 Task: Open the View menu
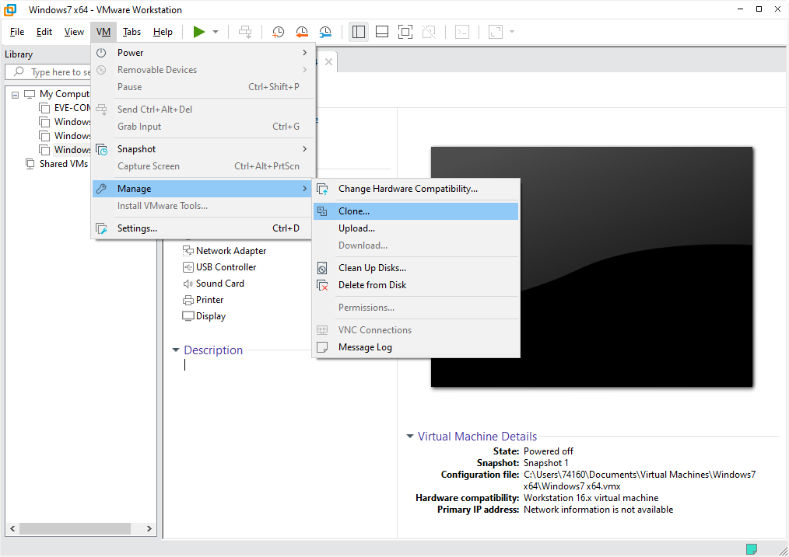point(74,32)
